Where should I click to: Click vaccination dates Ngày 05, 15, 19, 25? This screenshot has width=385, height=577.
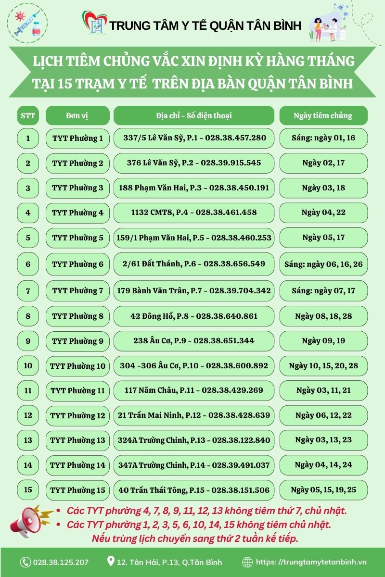pos(323,490)
